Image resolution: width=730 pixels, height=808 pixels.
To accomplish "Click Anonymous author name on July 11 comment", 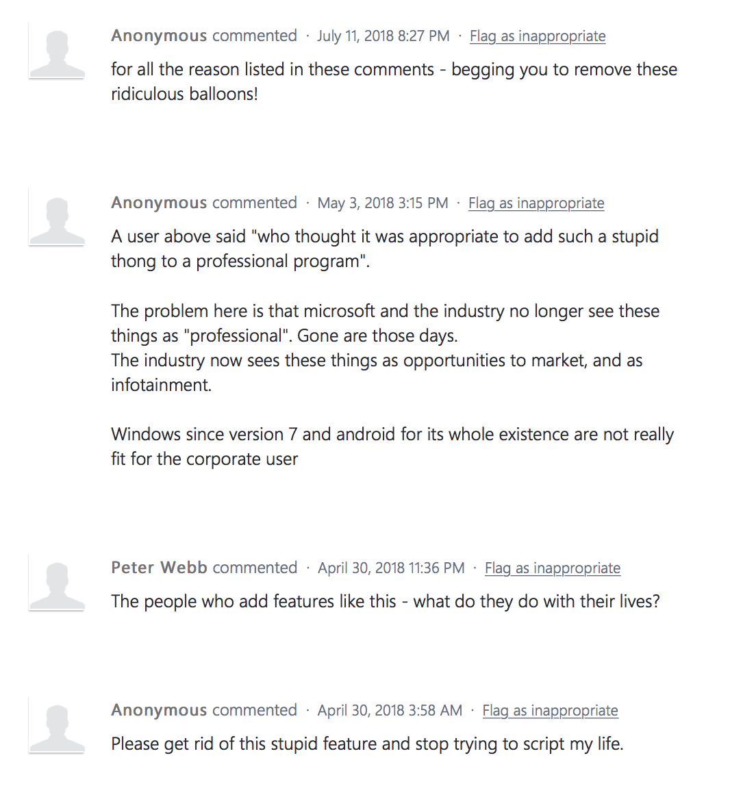I will pyautogui.click(x=159, y=36).
